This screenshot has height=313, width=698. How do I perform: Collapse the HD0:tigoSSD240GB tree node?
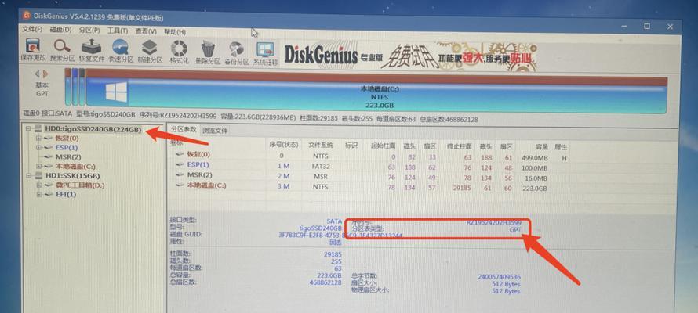(x=28, y=129)
